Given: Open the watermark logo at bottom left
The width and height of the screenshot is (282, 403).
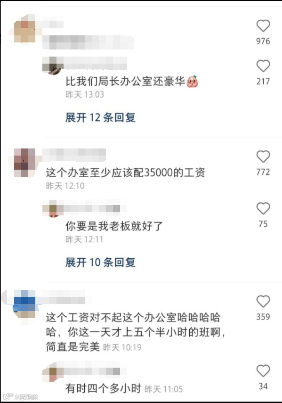Looking at the screenshot, I should [21, 396].
